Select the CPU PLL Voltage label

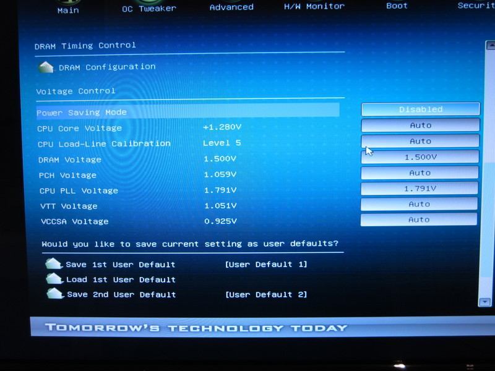(x=79, y=190)
